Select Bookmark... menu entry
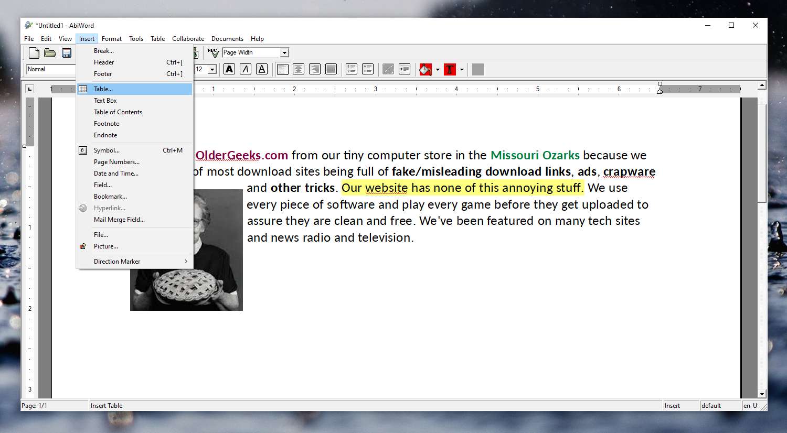This screenshot has height=433, width=787. pos(135,197)
